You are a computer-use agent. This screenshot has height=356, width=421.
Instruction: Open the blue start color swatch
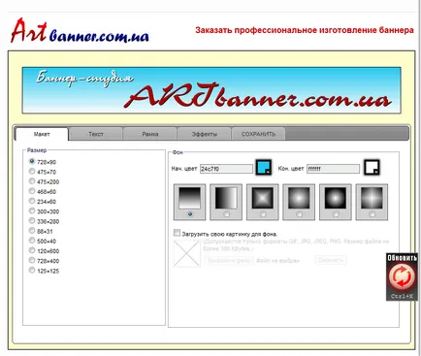coord(264,168)
